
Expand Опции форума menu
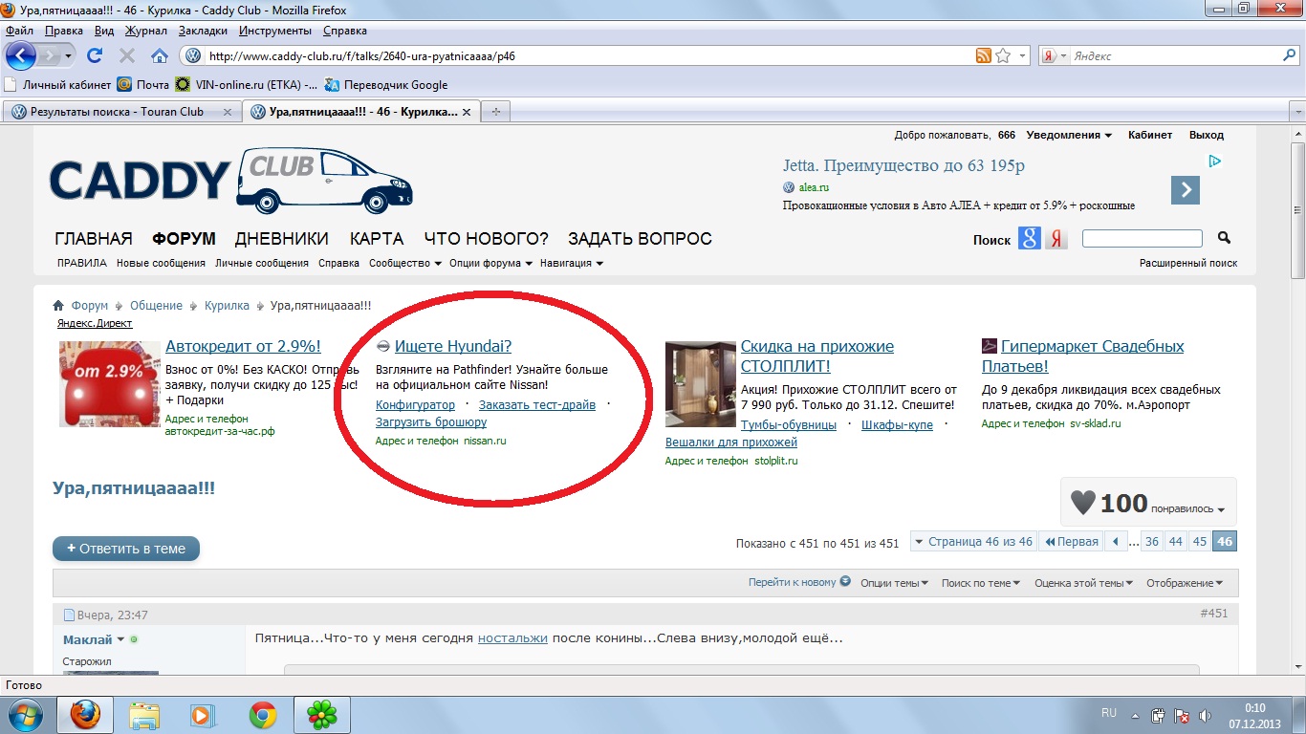pos(490,263)
